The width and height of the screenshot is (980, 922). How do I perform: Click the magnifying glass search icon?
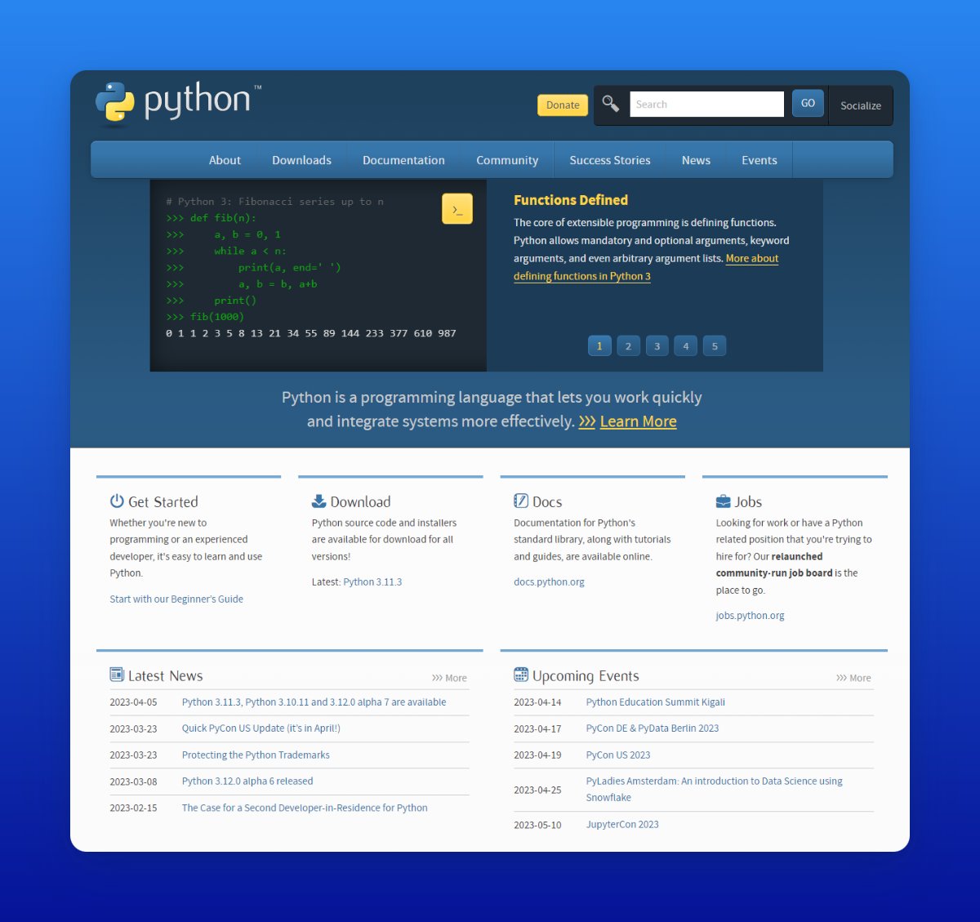(610, 105)
